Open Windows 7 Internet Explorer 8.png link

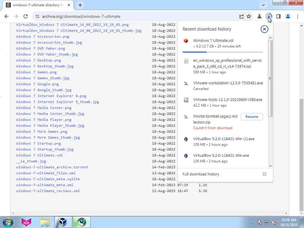(x=51, y=96)
